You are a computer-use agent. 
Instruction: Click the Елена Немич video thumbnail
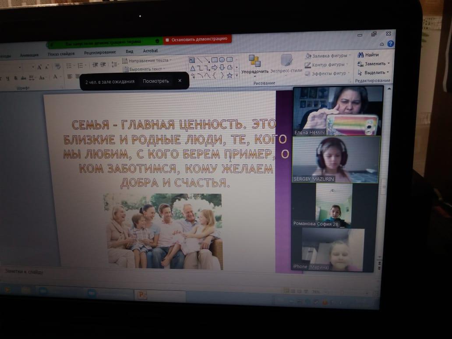coord(337,110)
